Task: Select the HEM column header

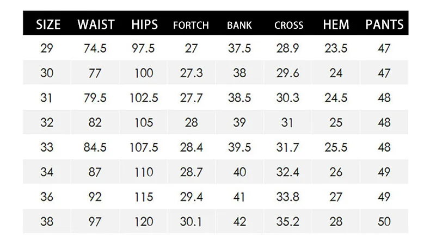Action: point(336,24)
